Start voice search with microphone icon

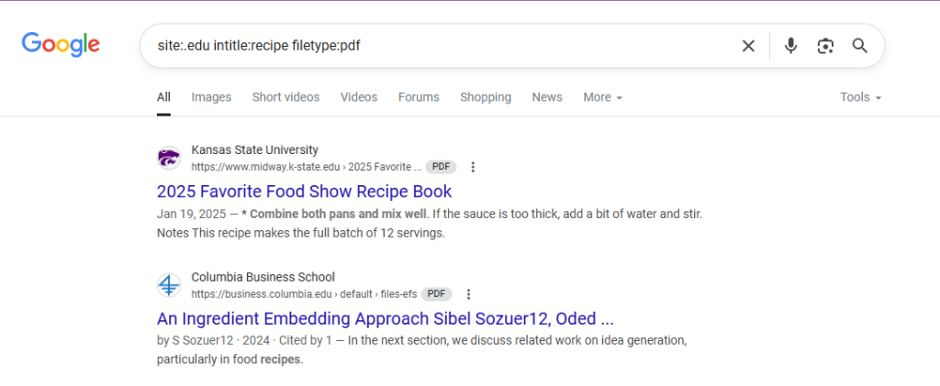791,46
